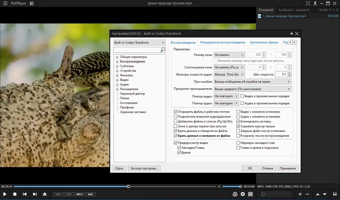Click the speaker mute icon
Screen dimensions: 340x200
coord(219,186)
